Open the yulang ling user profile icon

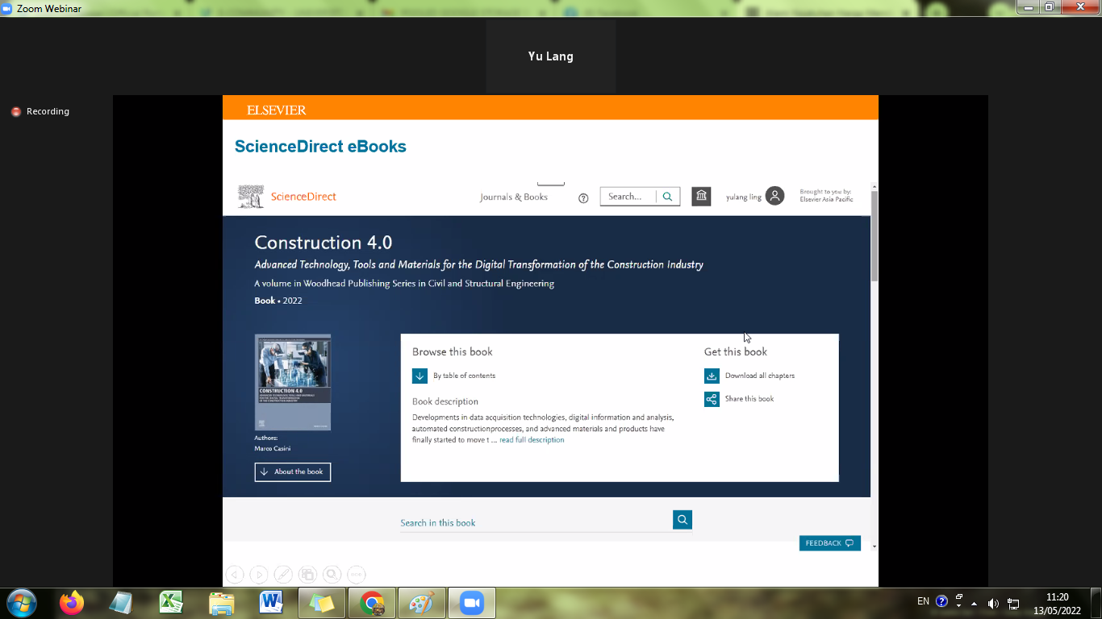[774, 196]
